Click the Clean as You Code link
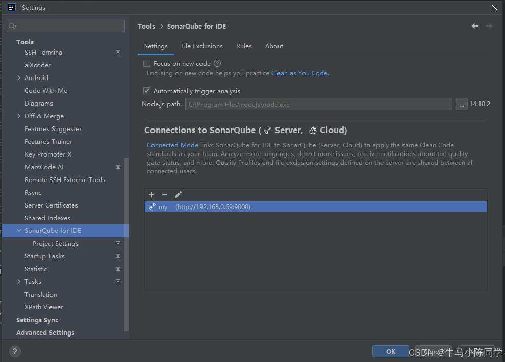The image size is (505, 362). click(x=300, y=73)
